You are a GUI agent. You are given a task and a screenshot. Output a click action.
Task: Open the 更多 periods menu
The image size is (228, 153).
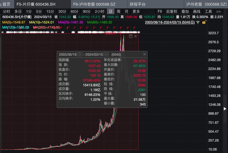(x=136, y=12)
